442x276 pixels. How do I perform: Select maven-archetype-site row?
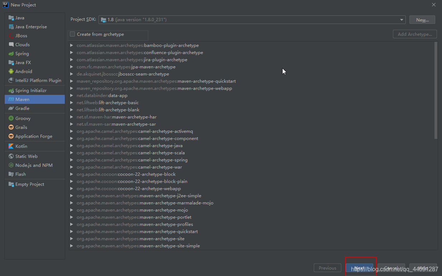click(x=251, y=239)
